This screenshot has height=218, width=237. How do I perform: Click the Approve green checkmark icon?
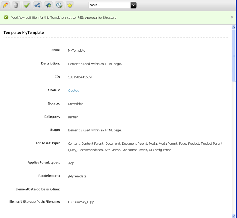pos(27,5)
